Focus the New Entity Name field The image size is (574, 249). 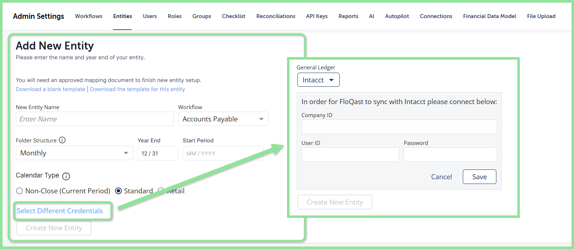coord(95,119)
